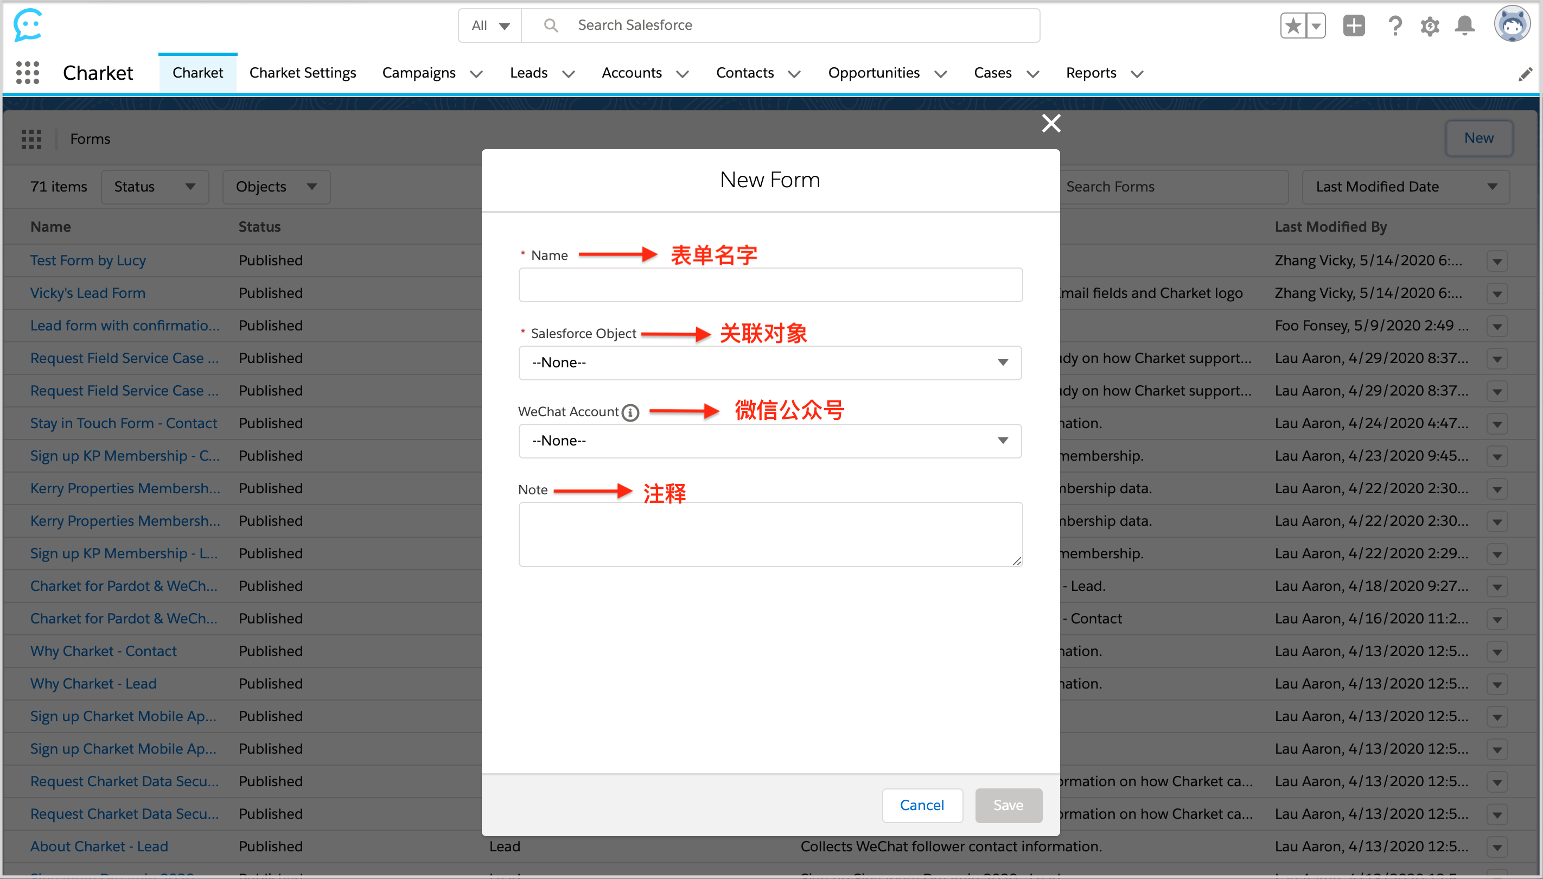This screenshot has height=879, width=1543.
Task: Open the All search scope dropdown
Action: 490,26
